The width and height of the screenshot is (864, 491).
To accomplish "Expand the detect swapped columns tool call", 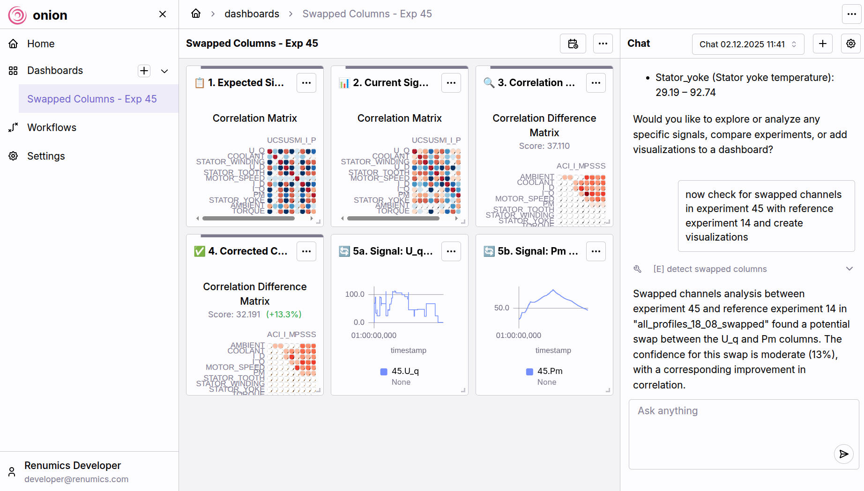I will tap(849, 269).
